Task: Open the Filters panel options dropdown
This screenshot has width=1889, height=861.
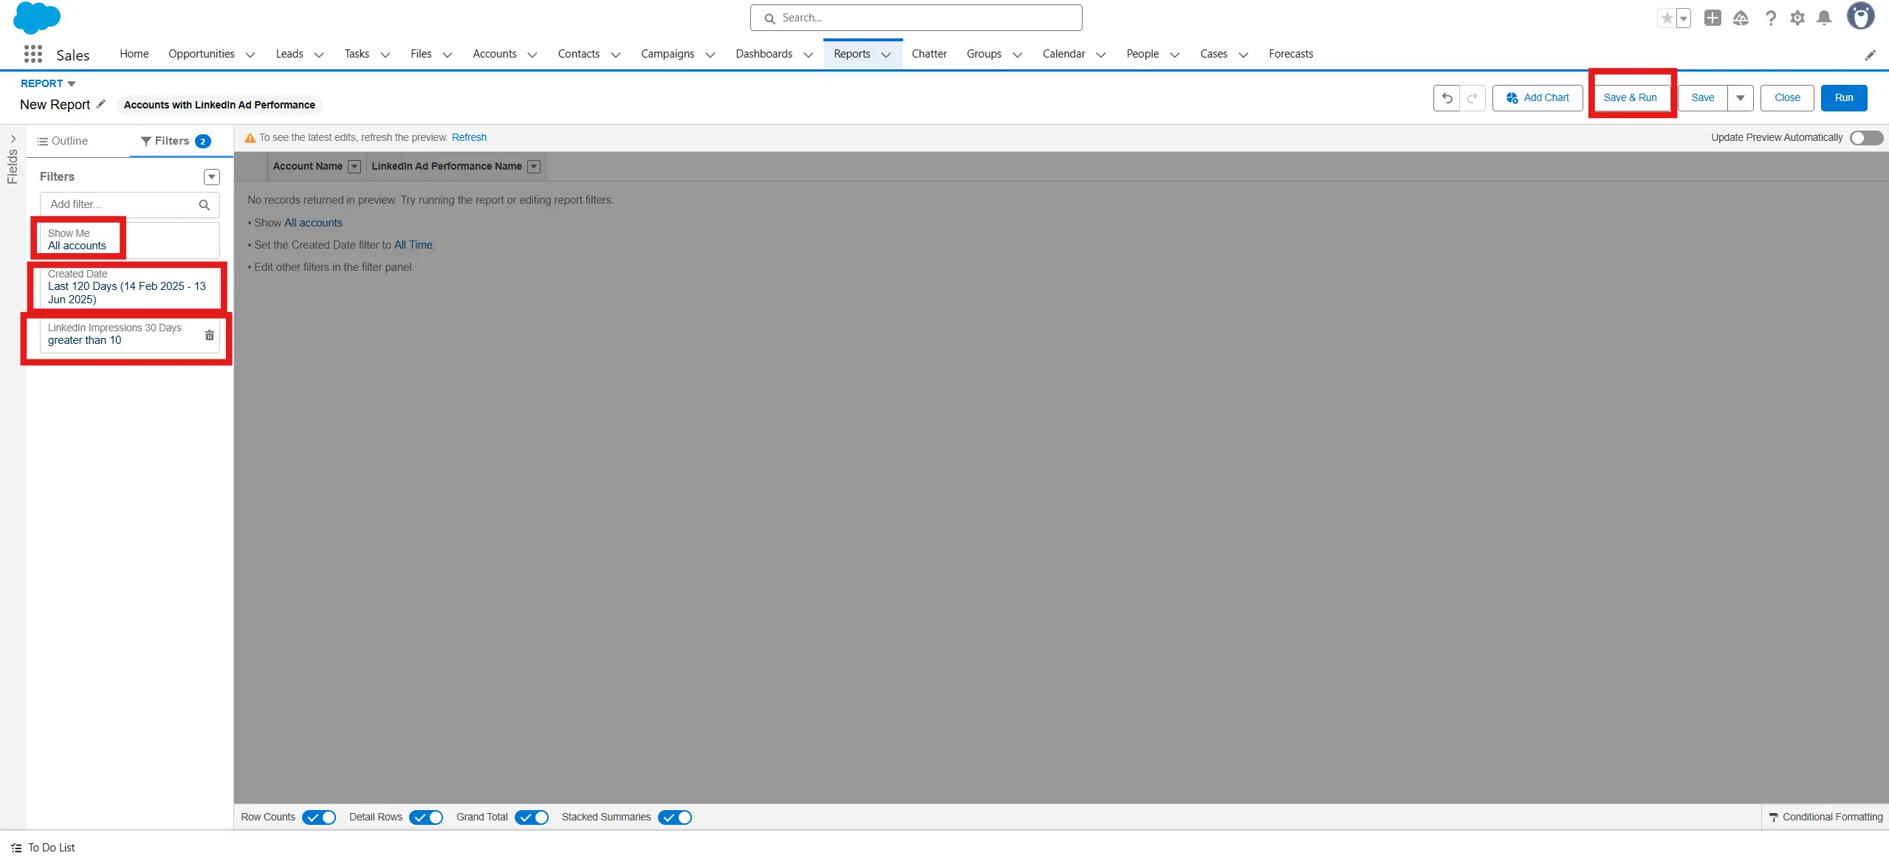Action: pos(212,177)
